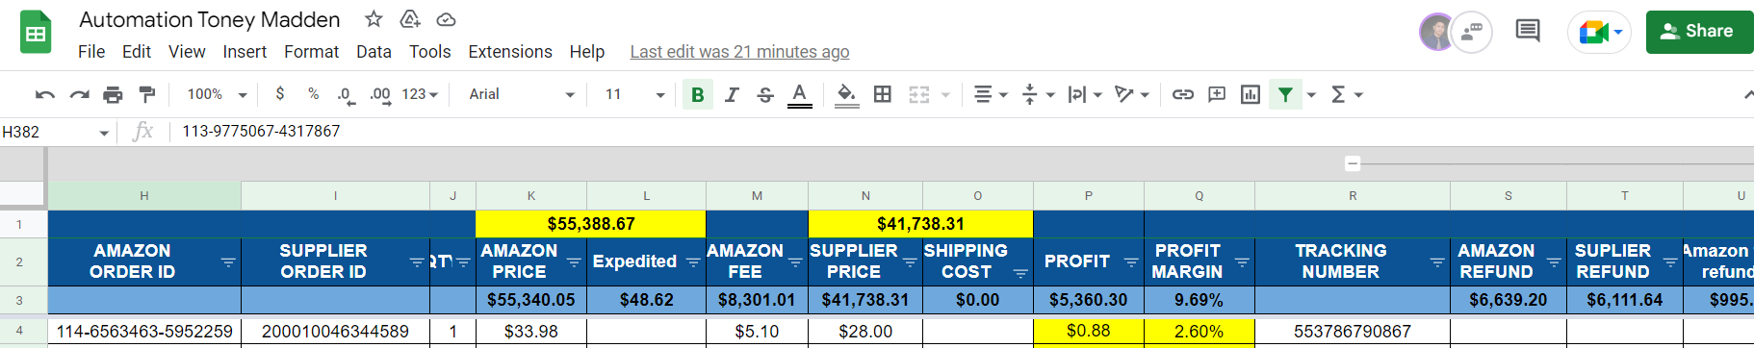
Task: Open the font size dropdown
Action: [x=635, y=94]
